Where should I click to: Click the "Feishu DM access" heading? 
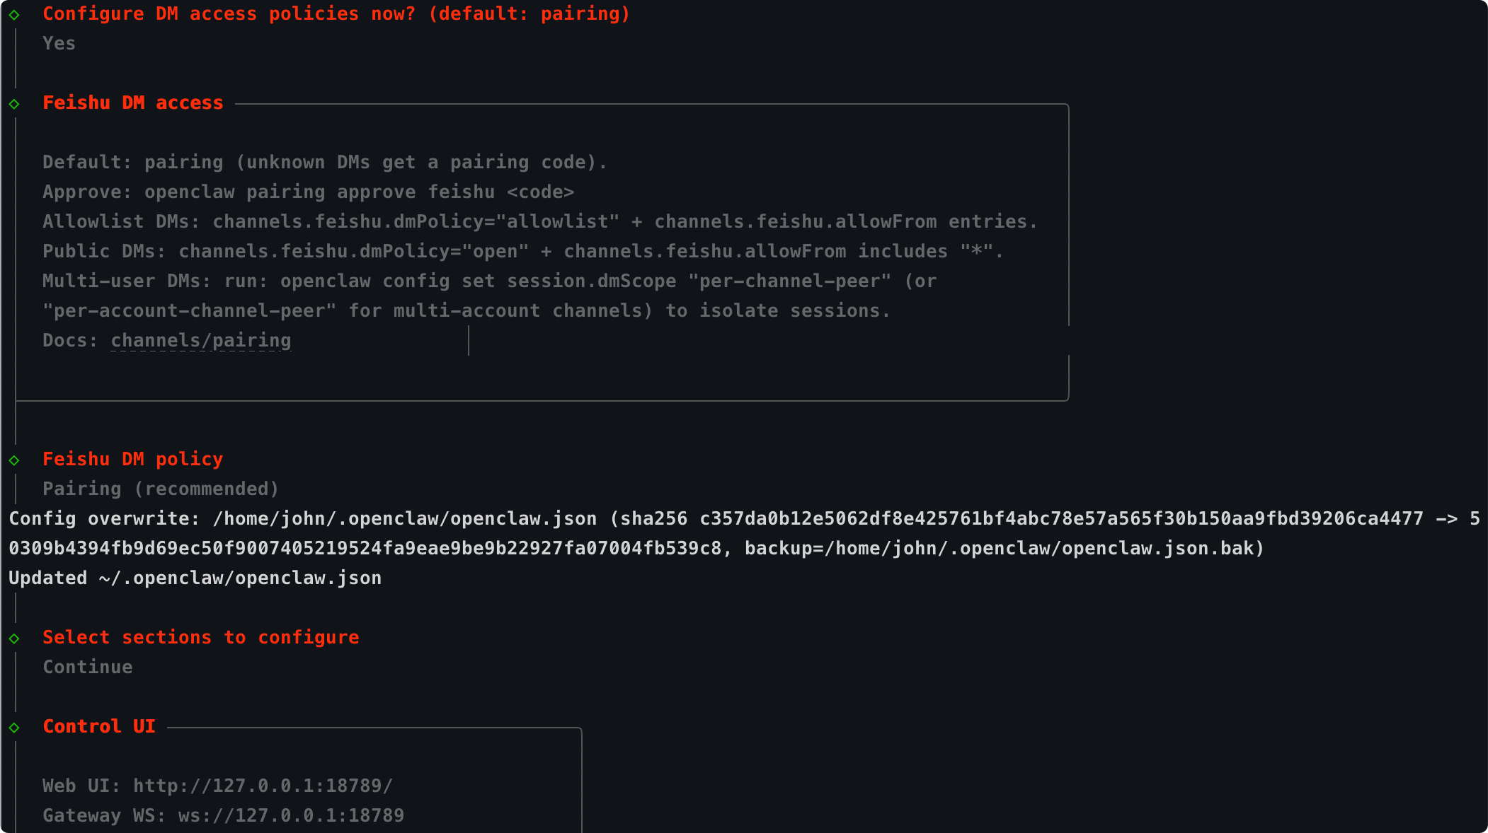133,103
